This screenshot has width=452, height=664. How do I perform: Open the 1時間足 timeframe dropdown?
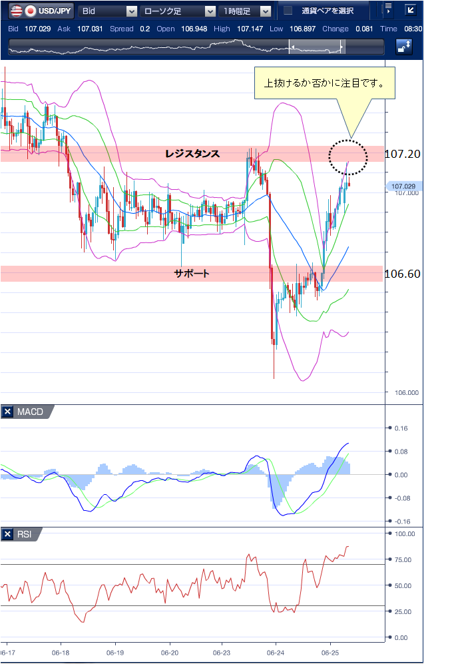246,11
